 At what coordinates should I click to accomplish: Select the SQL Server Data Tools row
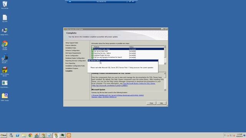(x=128, y=51)
